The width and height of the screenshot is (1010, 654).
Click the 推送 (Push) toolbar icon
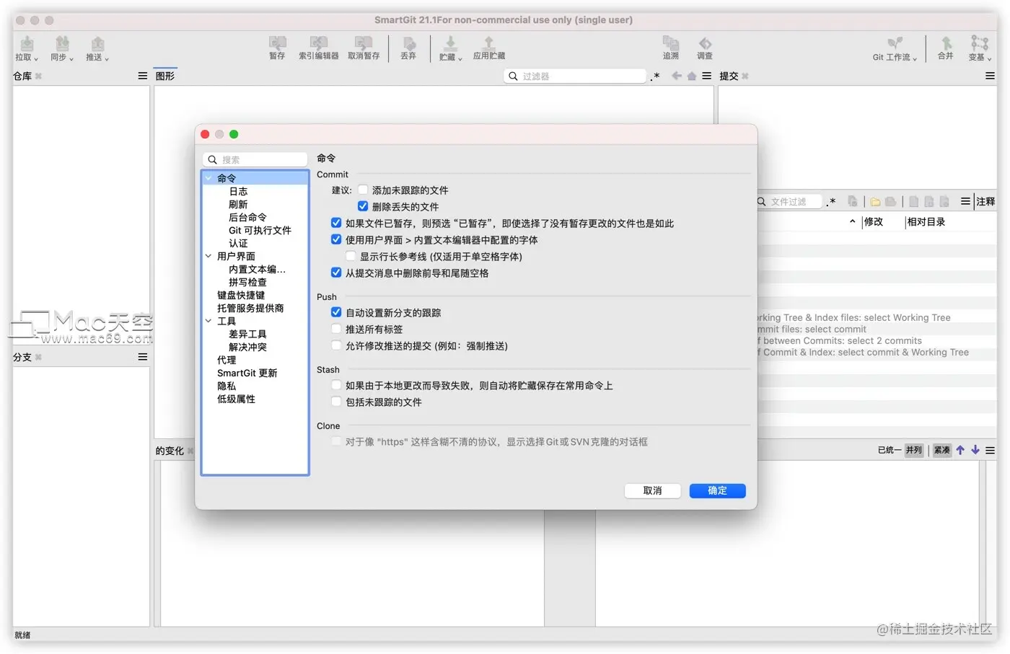[97, 43]
